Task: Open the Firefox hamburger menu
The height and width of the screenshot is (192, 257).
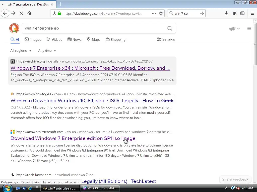Action: click(x=252, y=13)
